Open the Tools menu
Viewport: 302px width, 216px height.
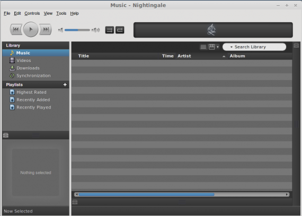click(61, 13)
